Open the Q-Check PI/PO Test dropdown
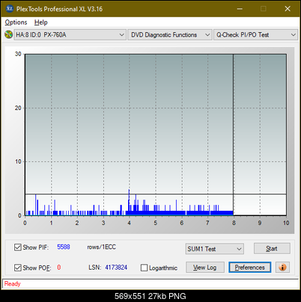This screenshot has height=302, width=301. click(x=255, y=35)
